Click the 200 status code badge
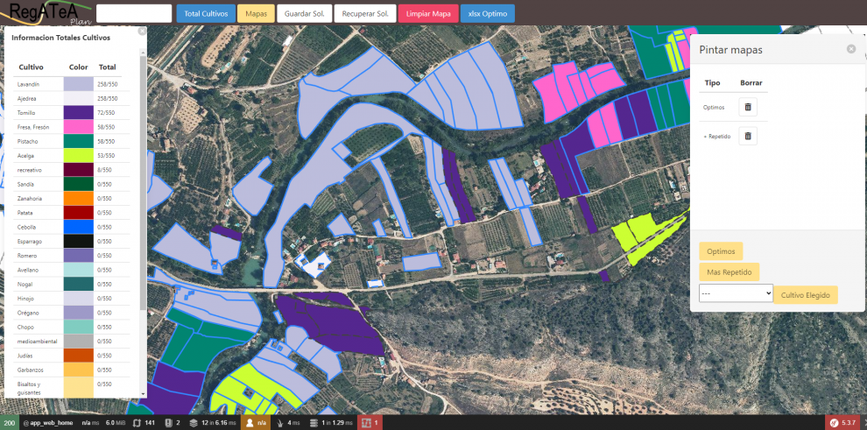This screenshot has height=430, width=867. pos(9,423)
